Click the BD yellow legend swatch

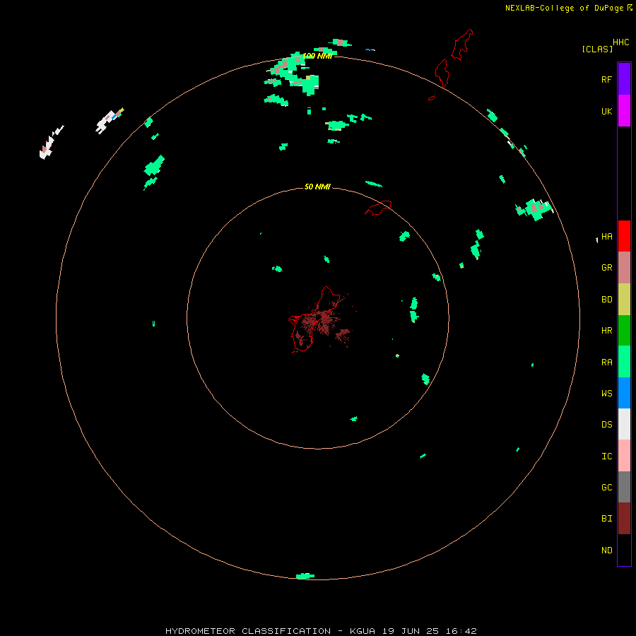624,299
